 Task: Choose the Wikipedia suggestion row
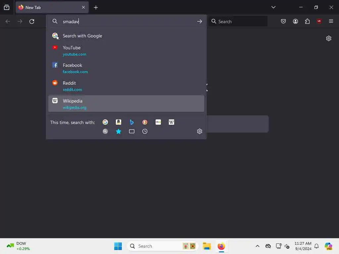[x=126, y=104]
